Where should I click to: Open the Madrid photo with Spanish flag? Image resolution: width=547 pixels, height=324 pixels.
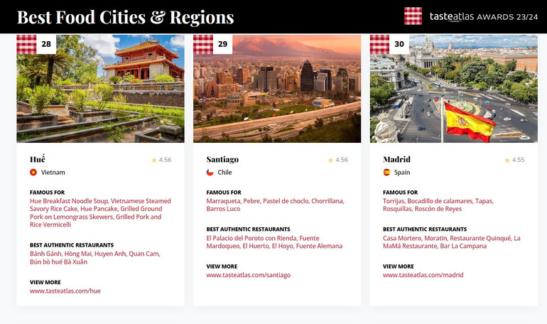453,89
